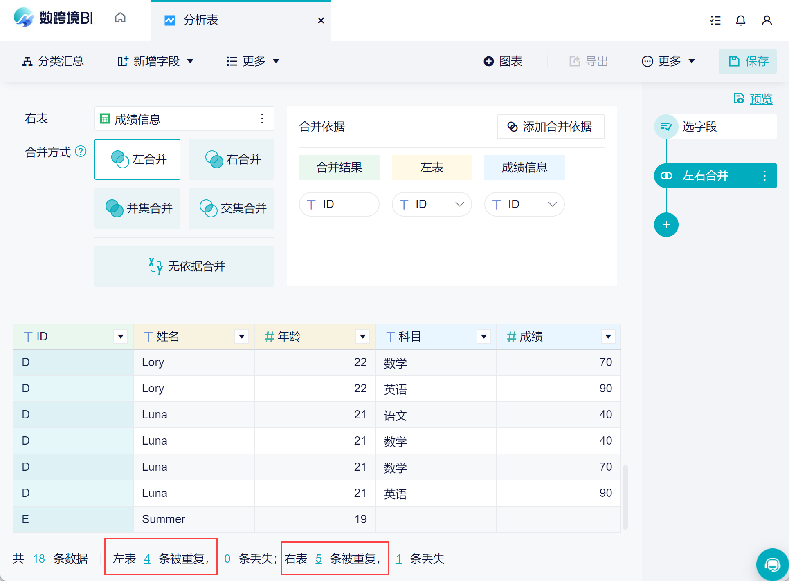Open notifications bell icon
This screenshot has height=581, width=789.
(x=740, y=20)
